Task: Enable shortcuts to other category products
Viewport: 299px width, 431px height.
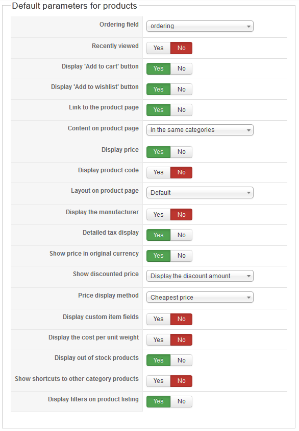Action: [158, 381]
